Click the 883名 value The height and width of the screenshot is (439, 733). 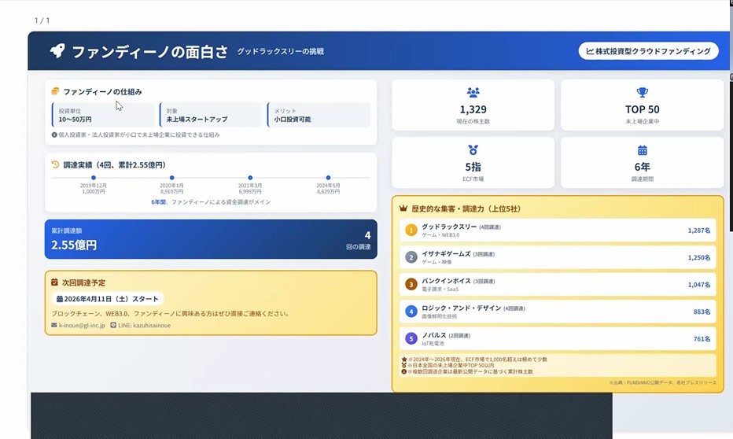[x=702, y=312]
